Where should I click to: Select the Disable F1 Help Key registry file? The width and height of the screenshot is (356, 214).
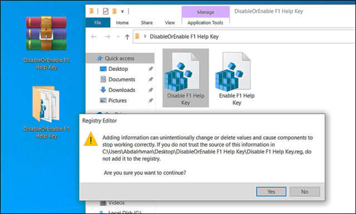(x=185, y=78)
